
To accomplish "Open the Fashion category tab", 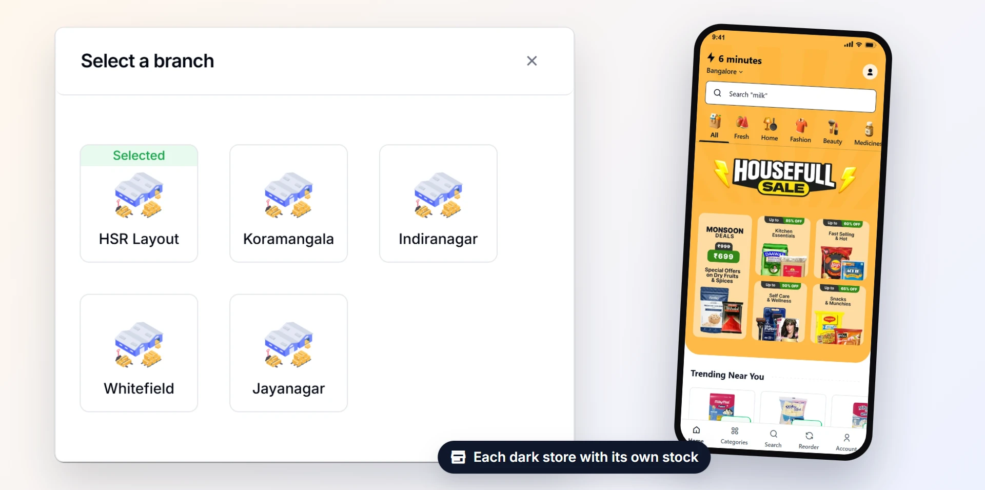I will pyautogui.click(x=801, y=131).
